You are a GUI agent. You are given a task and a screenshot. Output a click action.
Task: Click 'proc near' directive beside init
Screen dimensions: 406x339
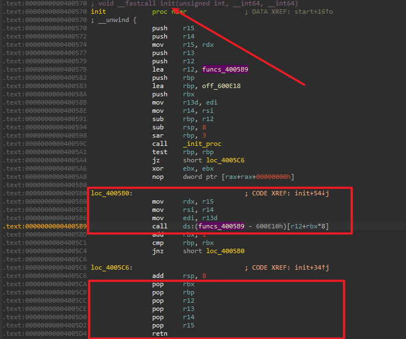(x=169, y=12)
